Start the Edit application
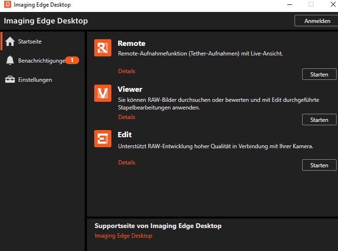 click(x=319, y=165)
